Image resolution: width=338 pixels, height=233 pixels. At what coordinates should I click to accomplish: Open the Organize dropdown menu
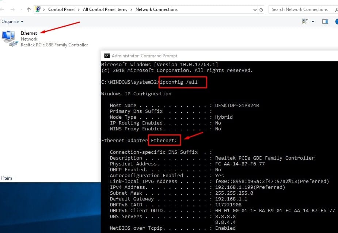[x=12, y=22]
